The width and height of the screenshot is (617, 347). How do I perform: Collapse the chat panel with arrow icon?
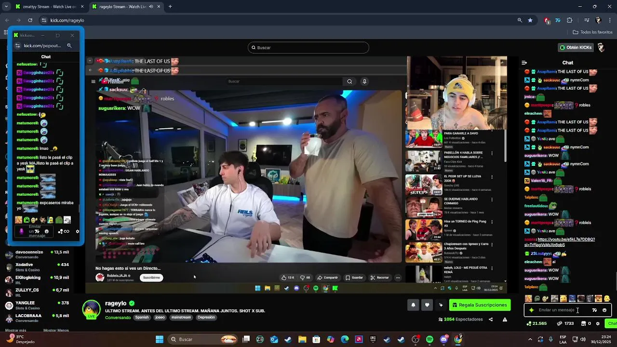pos(524,63)
